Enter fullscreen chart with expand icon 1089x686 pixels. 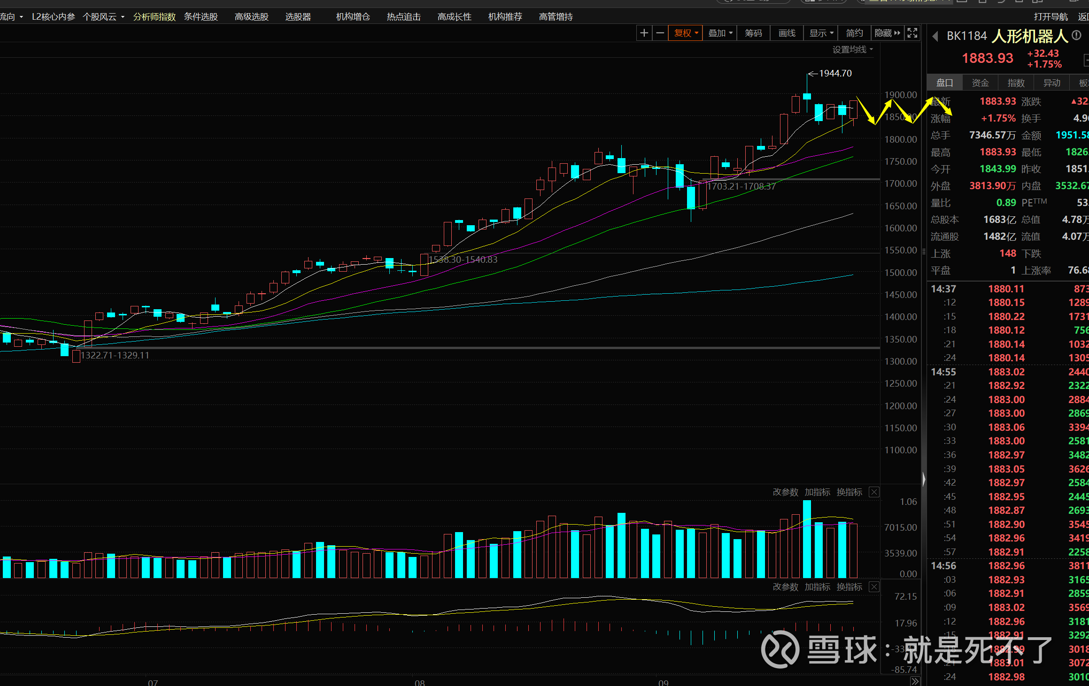(912, 33)
